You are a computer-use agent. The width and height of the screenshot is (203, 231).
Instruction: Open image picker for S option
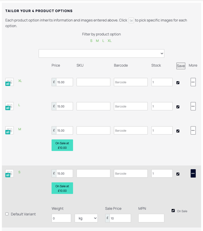coord(9,173)
